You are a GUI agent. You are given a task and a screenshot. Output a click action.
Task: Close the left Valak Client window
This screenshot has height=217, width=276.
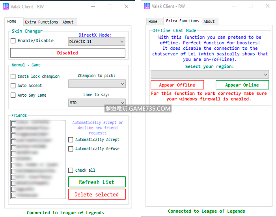127,7
